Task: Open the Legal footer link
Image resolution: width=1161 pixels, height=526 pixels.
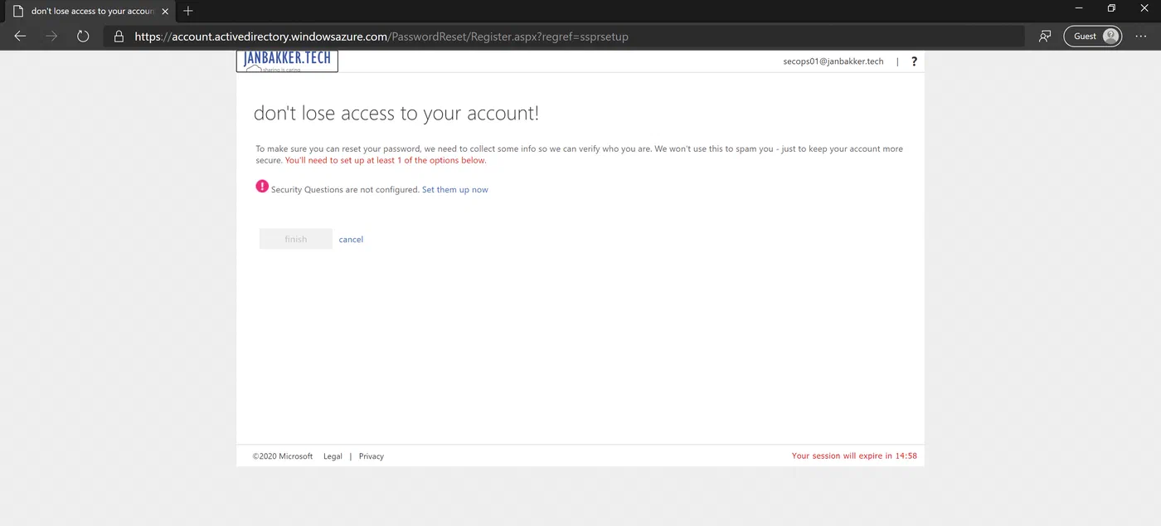Action: (333, 456)
